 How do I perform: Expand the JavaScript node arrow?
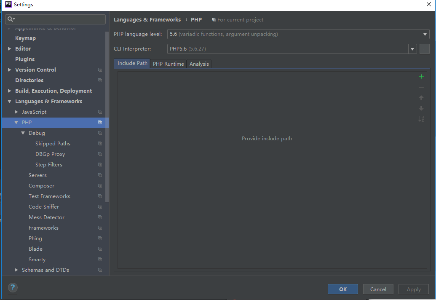(x=16, y=112)
